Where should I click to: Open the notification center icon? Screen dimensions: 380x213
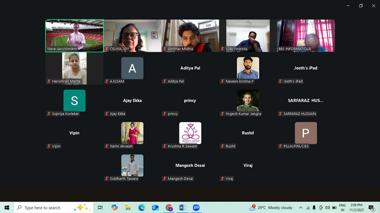click(x=371, y=208)
